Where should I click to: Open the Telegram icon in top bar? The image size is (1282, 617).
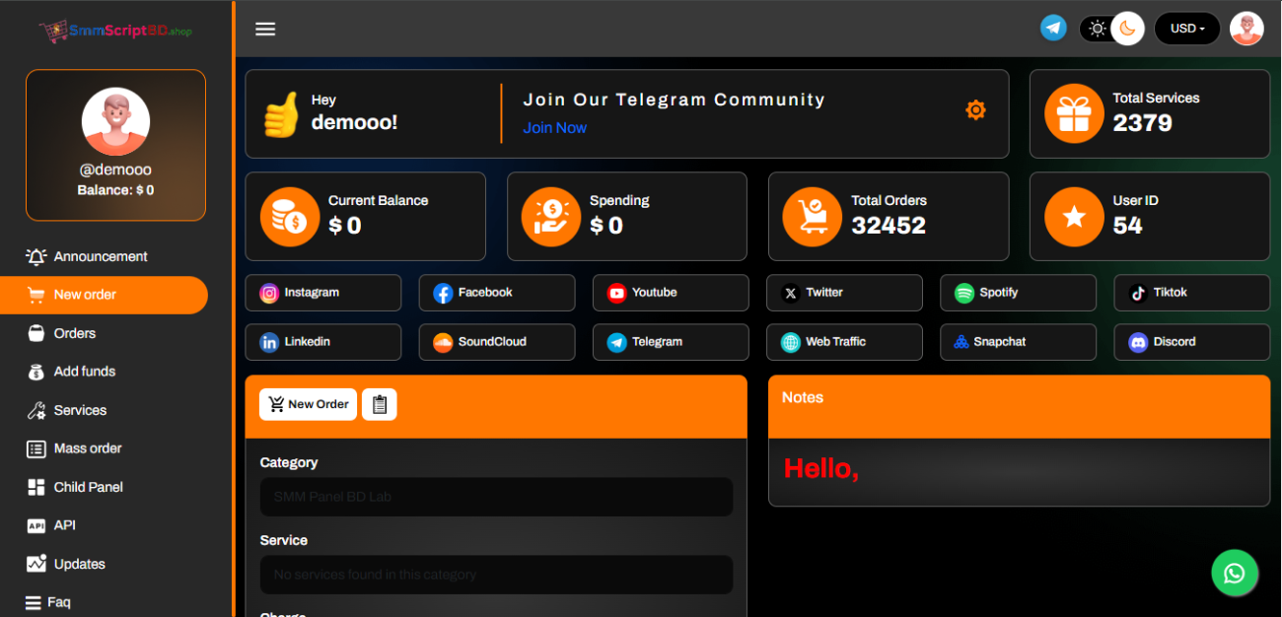tap(1053, 29)
